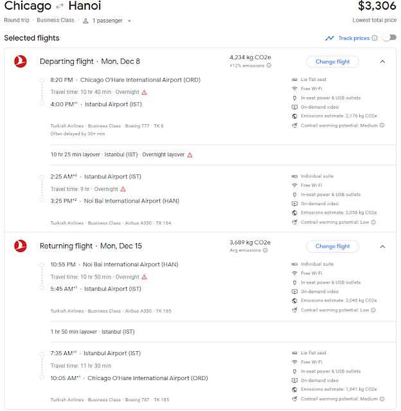Open the 1 passenger dropdown
The width and height of the screenshot is (401, 411).
click(x=107, y=21)
